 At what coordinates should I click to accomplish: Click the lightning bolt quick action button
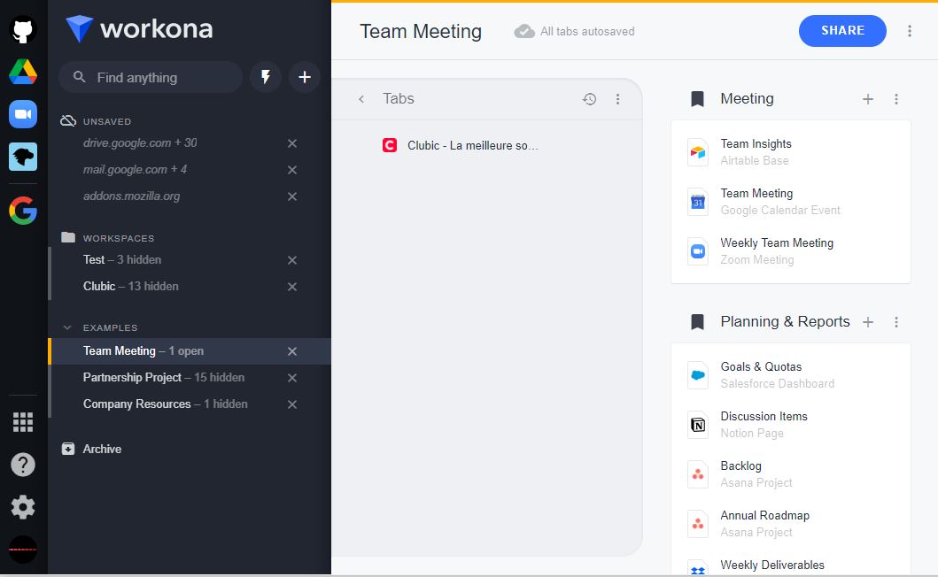(266, 77)
